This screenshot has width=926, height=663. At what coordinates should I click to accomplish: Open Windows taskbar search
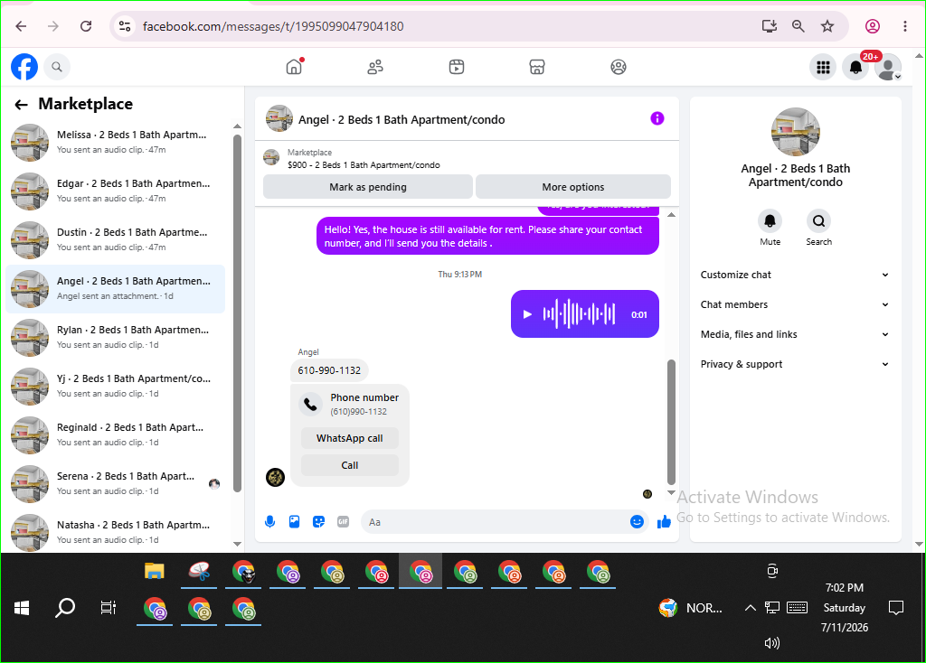coord(65,608)
